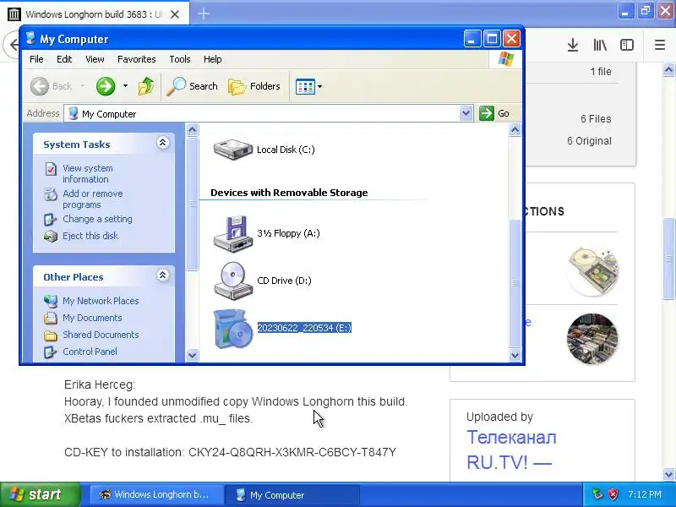Click the security shield tray icon
This screenshot has width=676, height=507.
(613, 494)
